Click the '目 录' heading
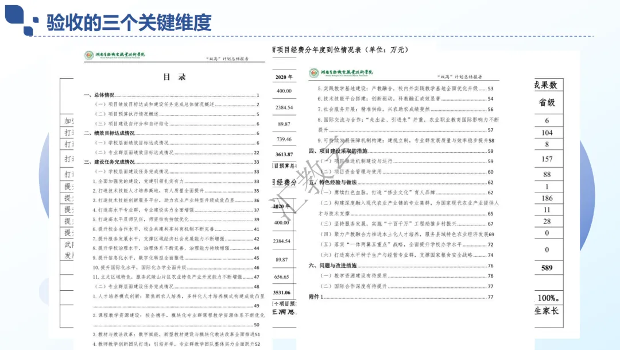 click(175, 77)
